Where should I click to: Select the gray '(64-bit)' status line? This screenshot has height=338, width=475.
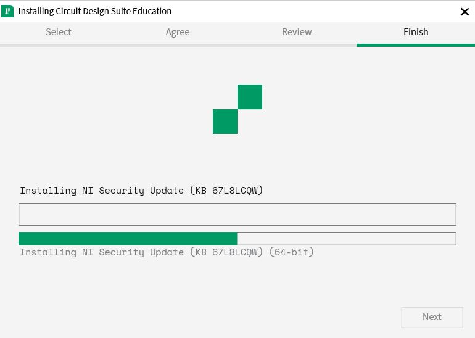click(167, 252)
